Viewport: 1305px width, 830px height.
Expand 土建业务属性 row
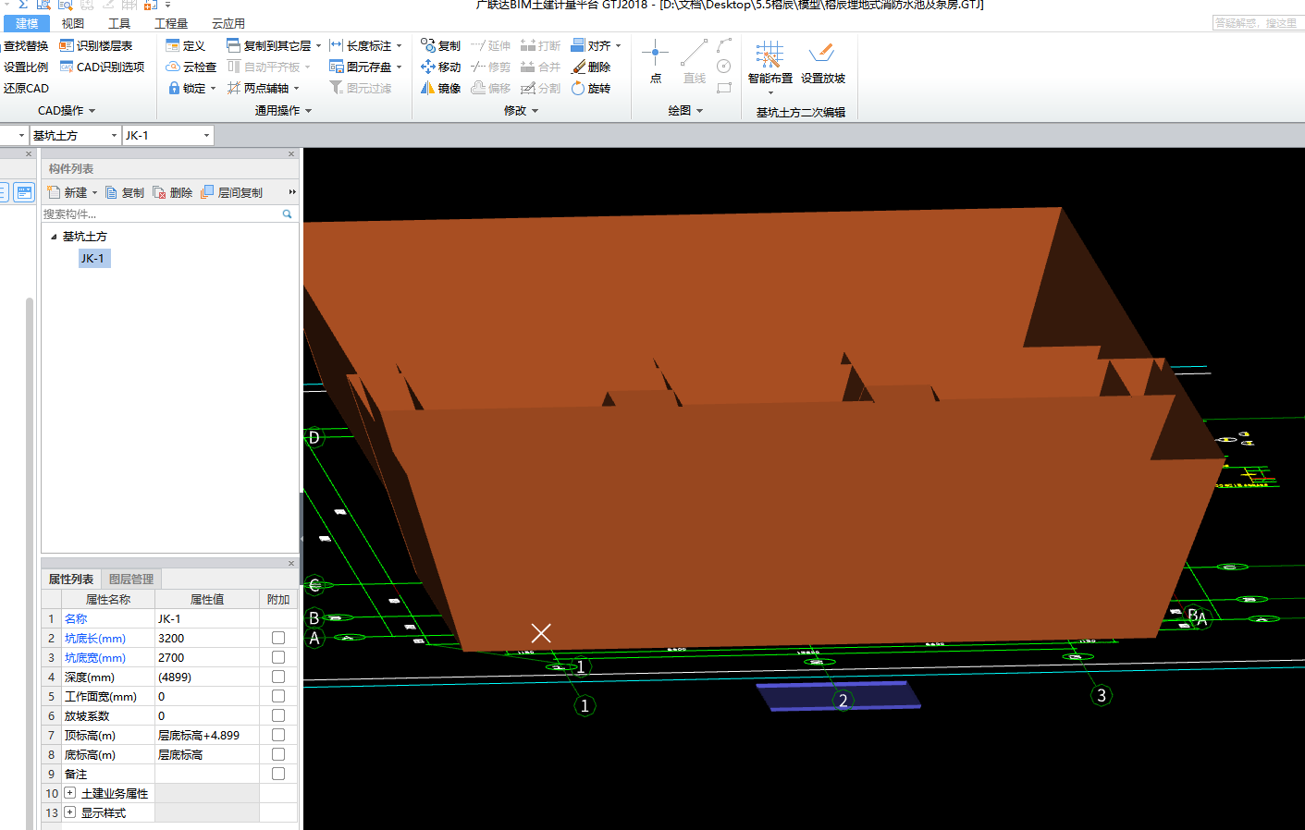click(x=69, y=793)
